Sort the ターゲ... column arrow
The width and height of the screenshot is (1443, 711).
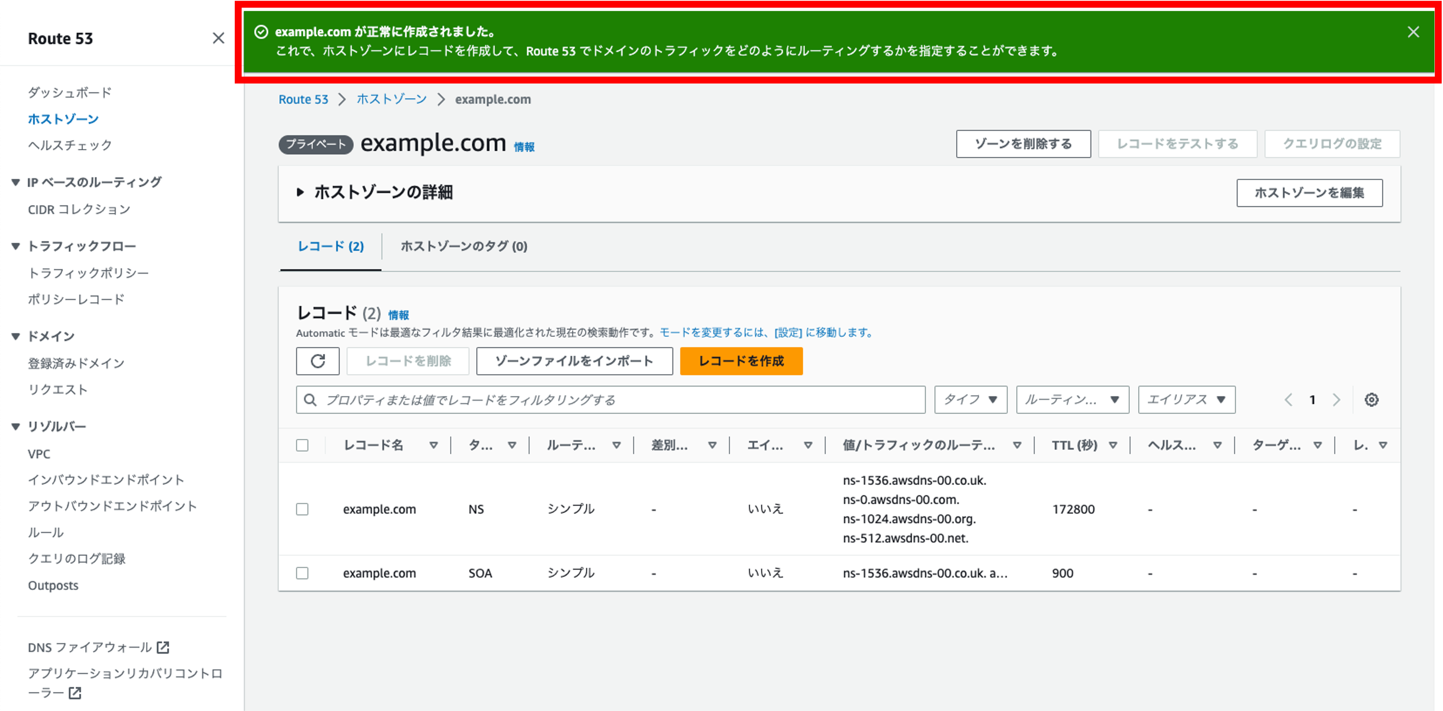pyautogui.click(x=1318, y=446)
